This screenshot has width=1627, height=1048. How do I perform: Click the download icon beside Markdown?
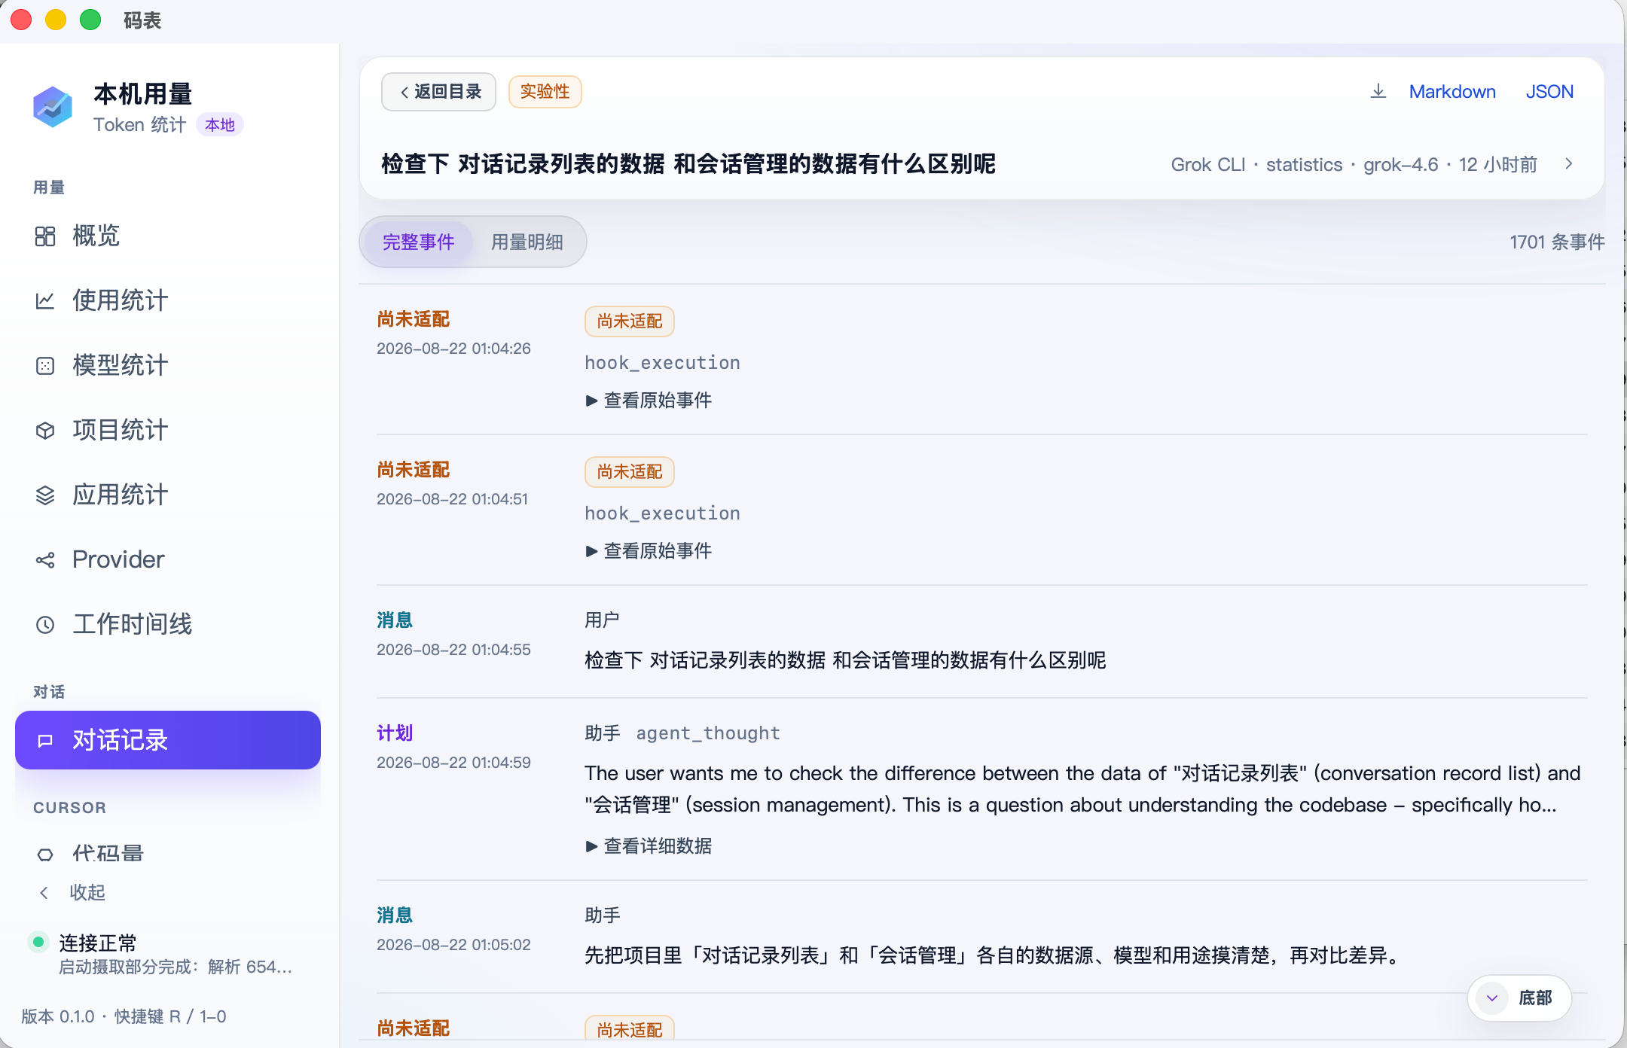tap(1378, 91)
